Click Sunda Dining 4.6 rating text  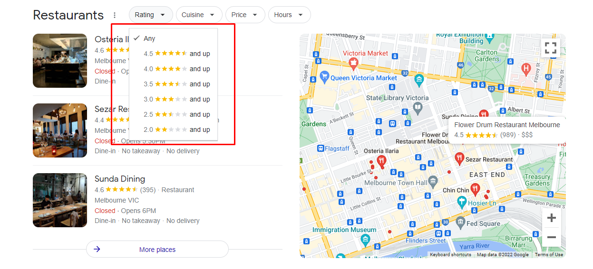(99, 190)
